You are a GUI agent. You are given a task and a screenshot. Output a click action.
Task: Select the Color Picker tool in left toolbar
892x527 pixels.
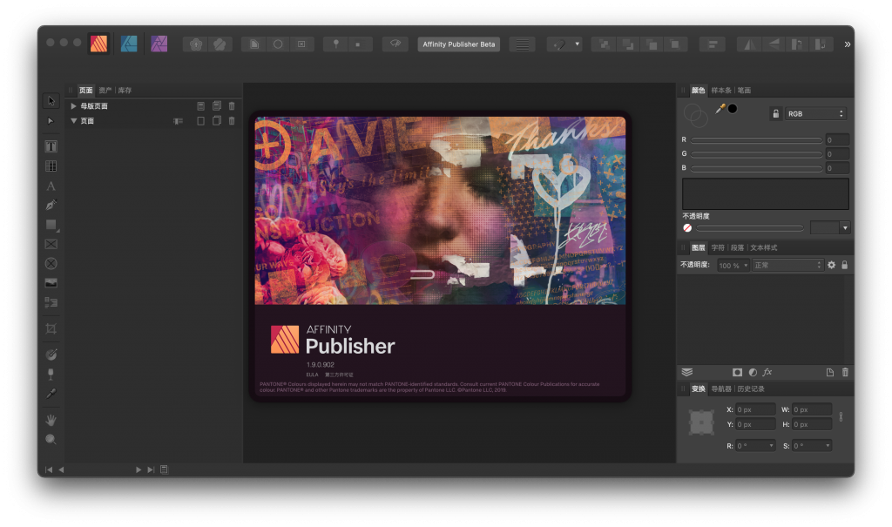tap(51, 393)
